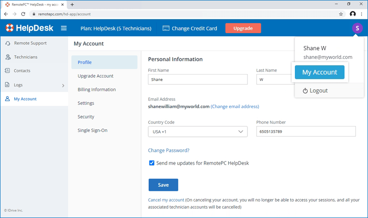Click Change Credit Card in header
This screenshot has width=368, height=218.
pyautogui.click(x=190, y=29)
